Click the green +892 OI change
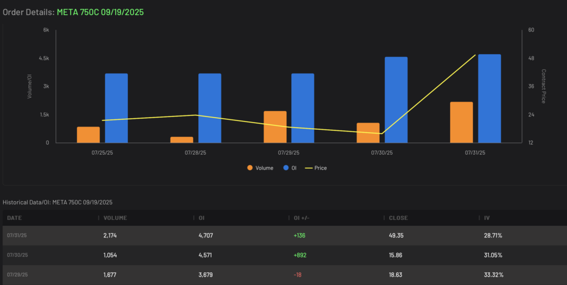Image resolution: width=567 pixels, height=285 pixels. [x=300, y=255]
